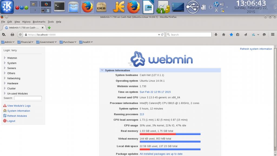
Task: Click the reload page icon
Action: [162, 35]
